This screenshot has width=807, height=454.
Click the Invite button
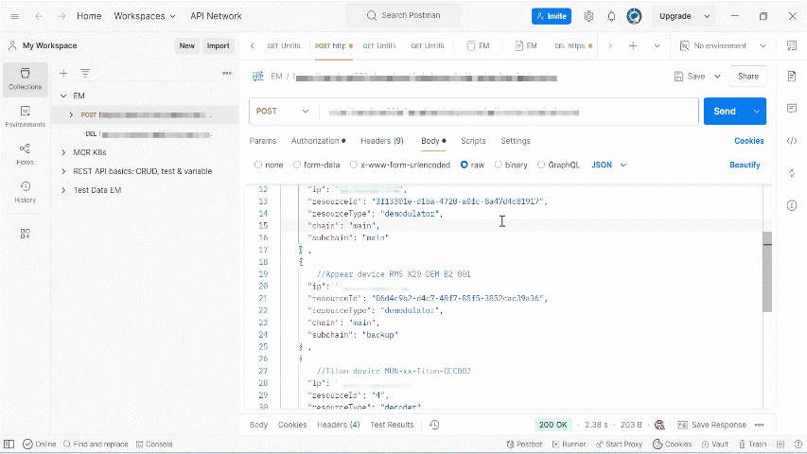pos(552,16)
